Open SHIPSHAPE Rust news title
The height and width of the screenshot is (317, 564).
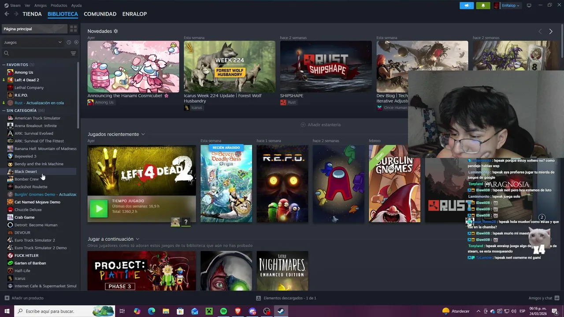click(292, 96)
